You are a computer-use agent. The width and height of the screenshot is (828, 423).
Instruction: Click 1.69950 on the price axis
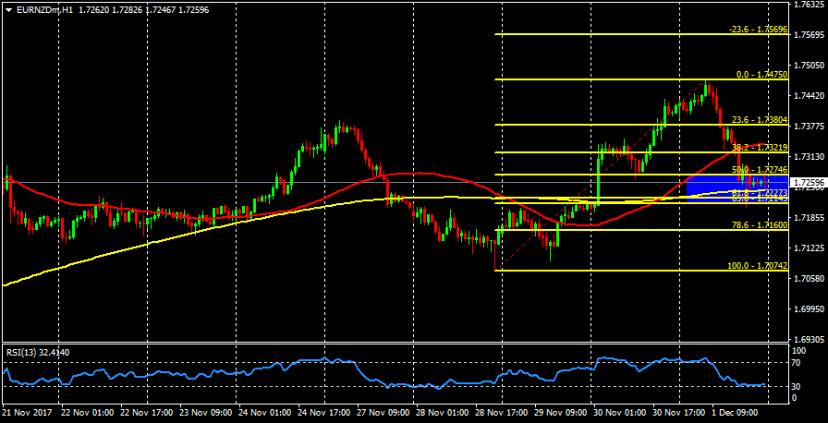click(810, 309)
